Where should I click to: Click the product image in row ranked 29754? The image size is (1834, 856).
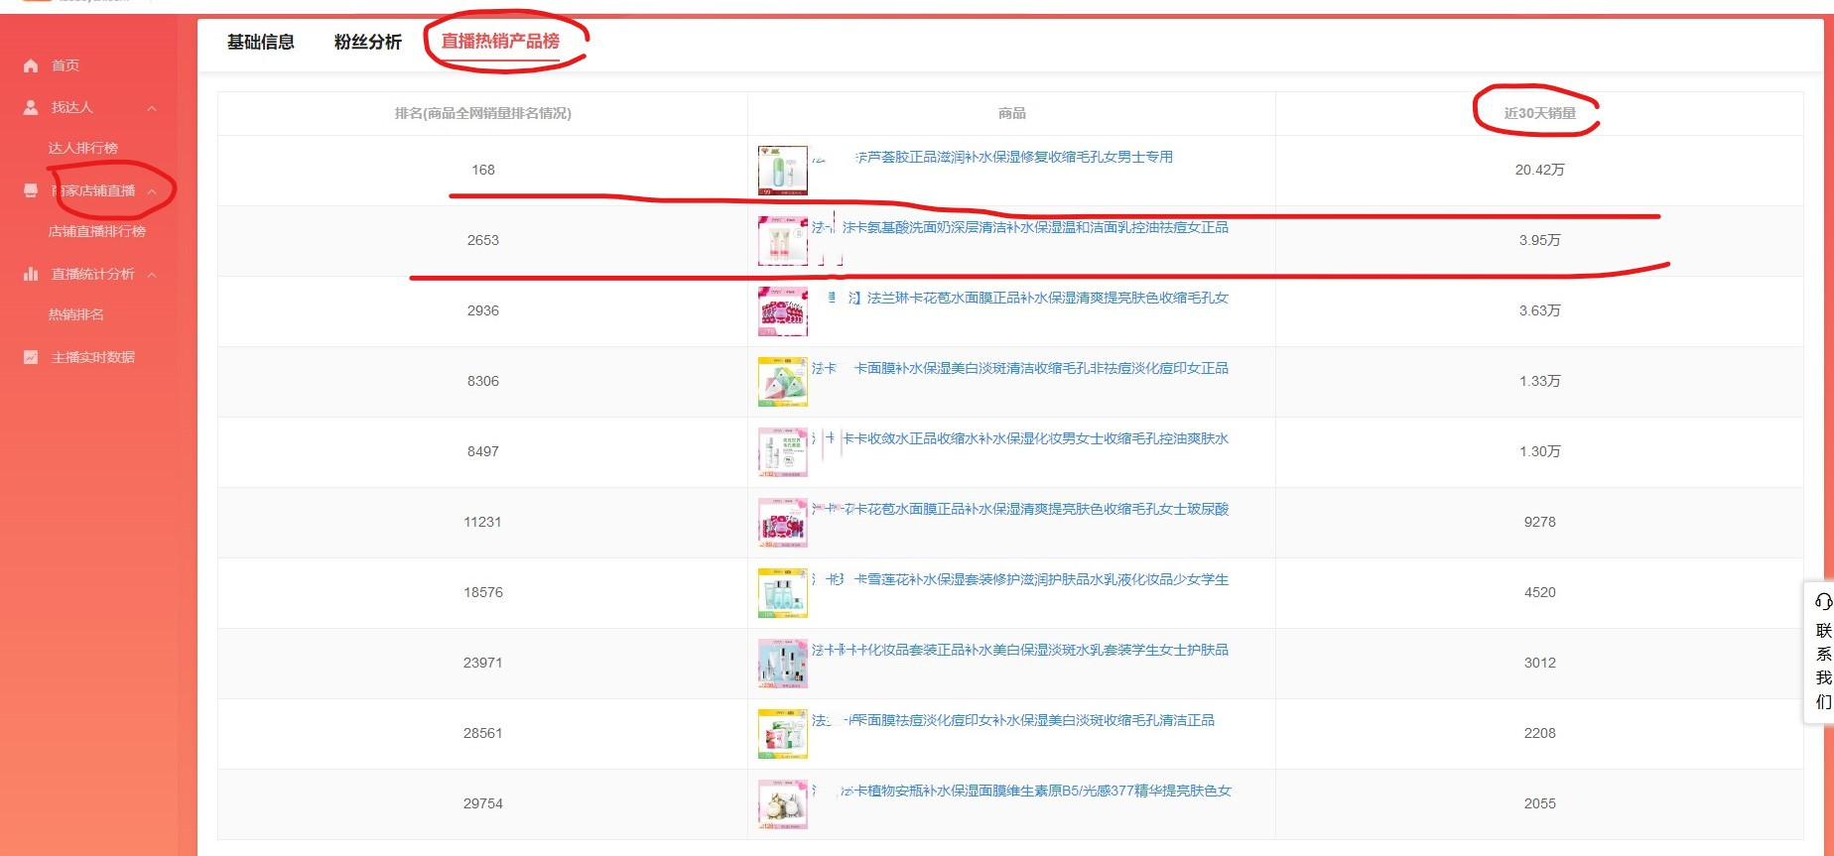pyautogui.click(x=782, y=804)
